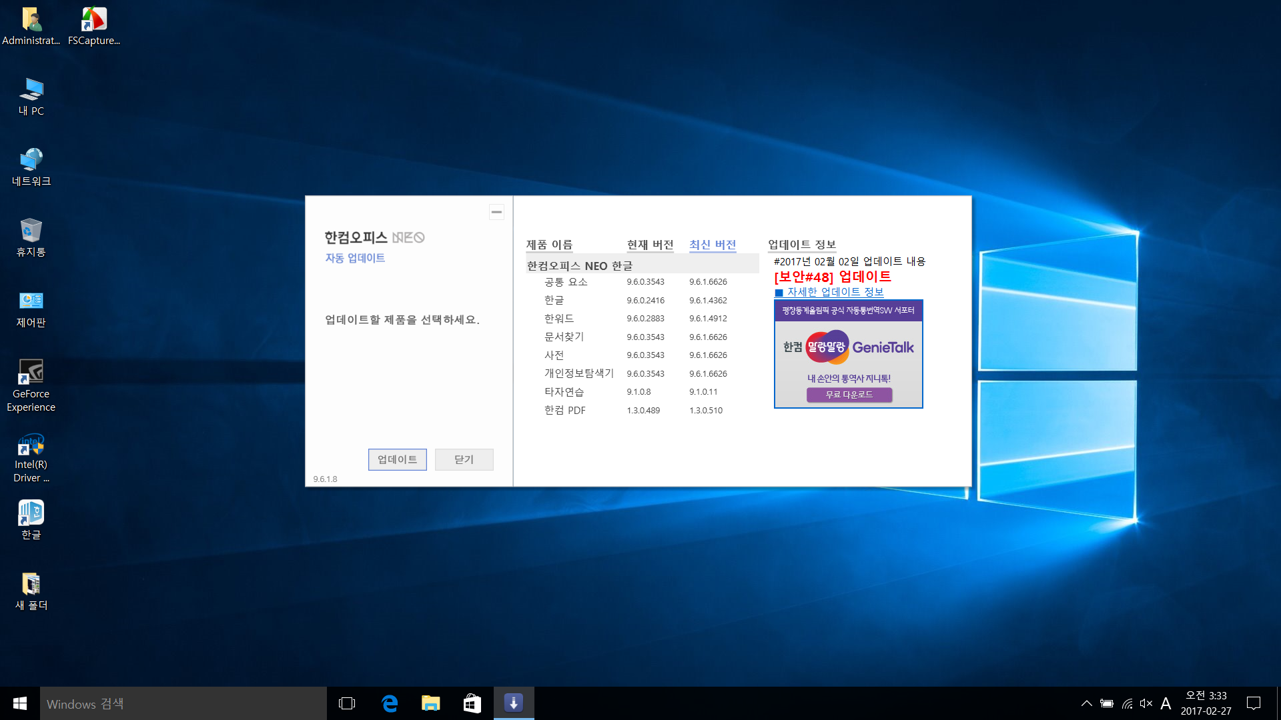Click the updater download icon in taskbar
This screenshot has width=1281, height=720.
tap(514, 703)
